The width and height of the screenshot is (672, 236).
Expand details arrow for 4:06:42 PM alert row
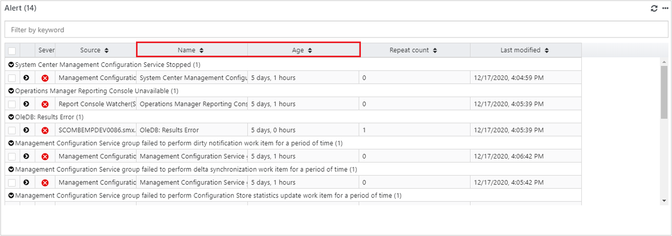coord(26,156)
